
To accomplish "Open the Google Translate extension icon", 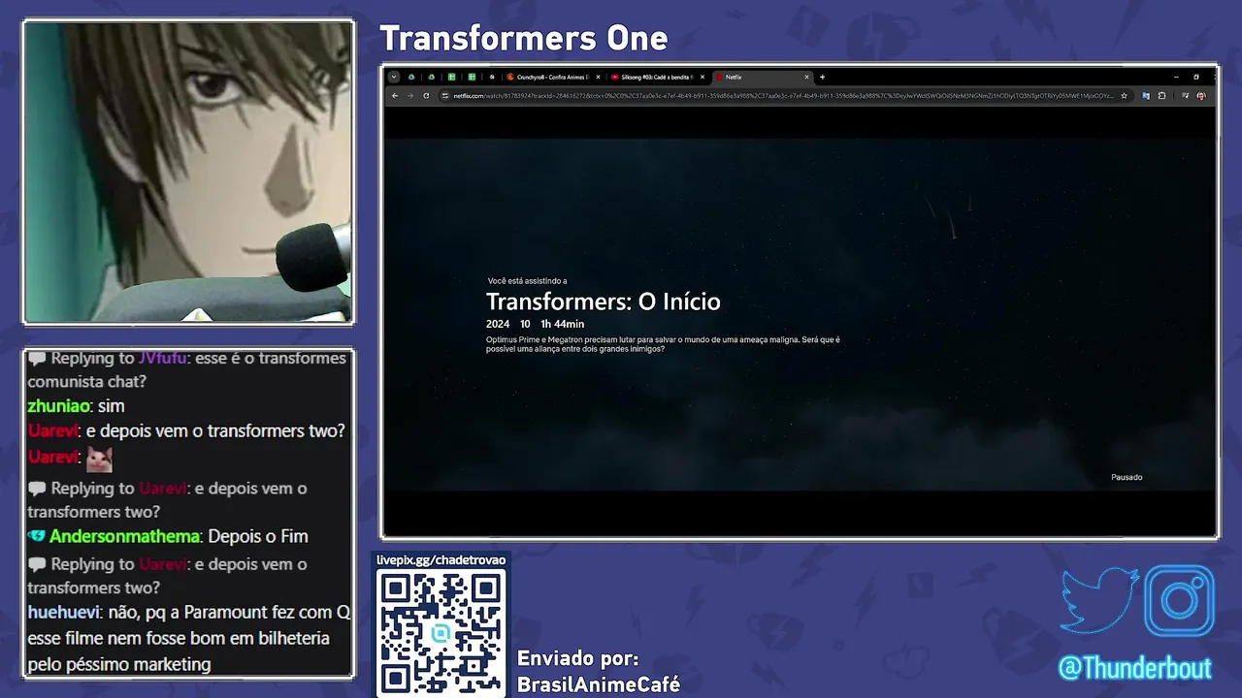I will point(1146,96).
